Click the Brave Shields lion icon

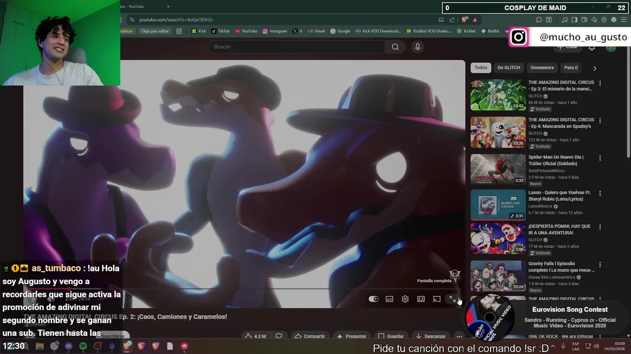coord(464,20)
